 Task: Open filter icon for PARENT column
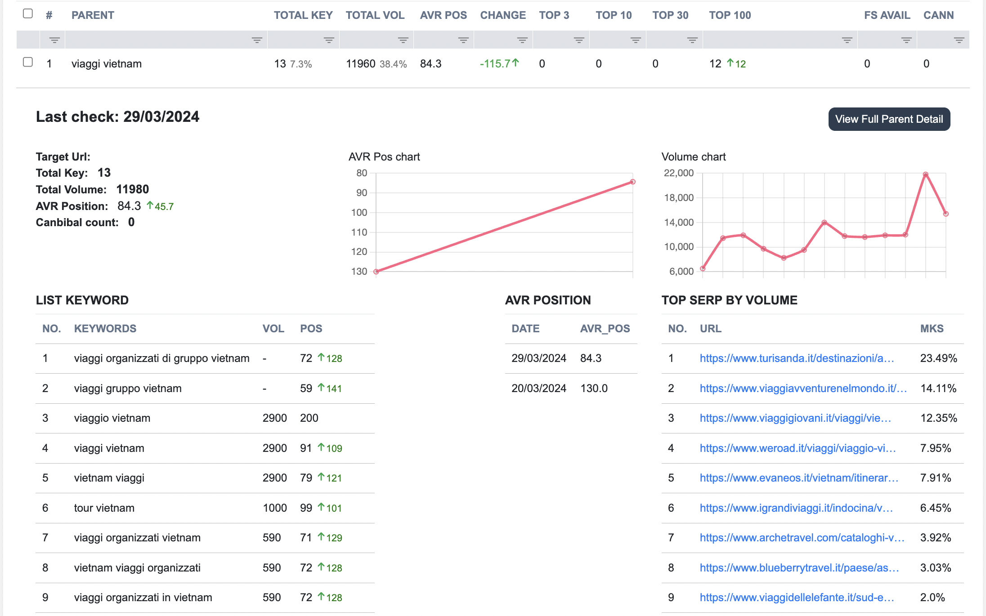tap(257, 40)
